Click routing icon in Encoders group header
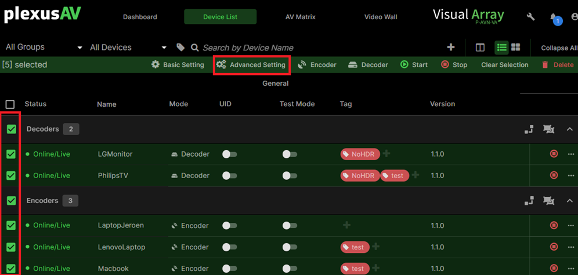This screenshot has width=578, height=275. click(x=529, y=201)
